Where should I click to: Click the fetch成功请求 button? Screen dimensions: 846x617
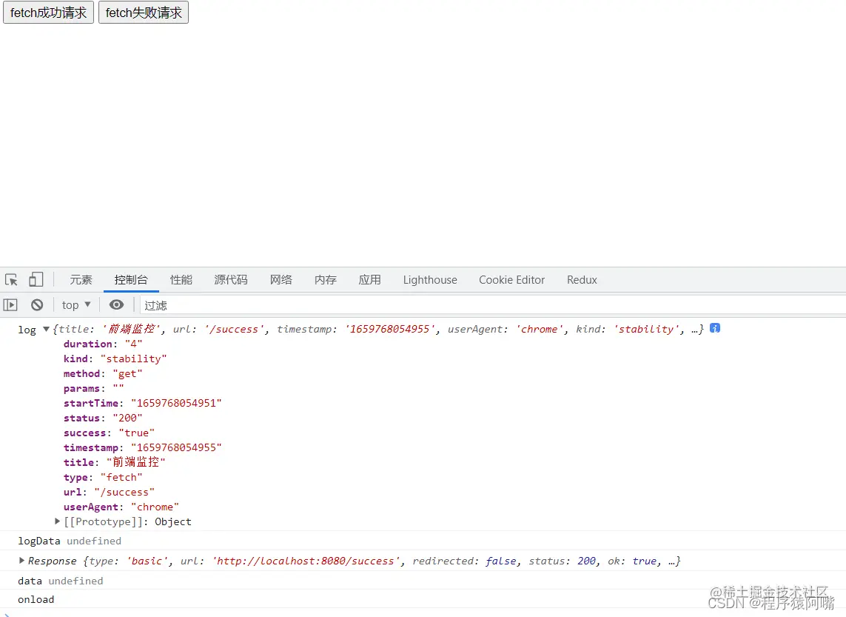coord(49,13)
